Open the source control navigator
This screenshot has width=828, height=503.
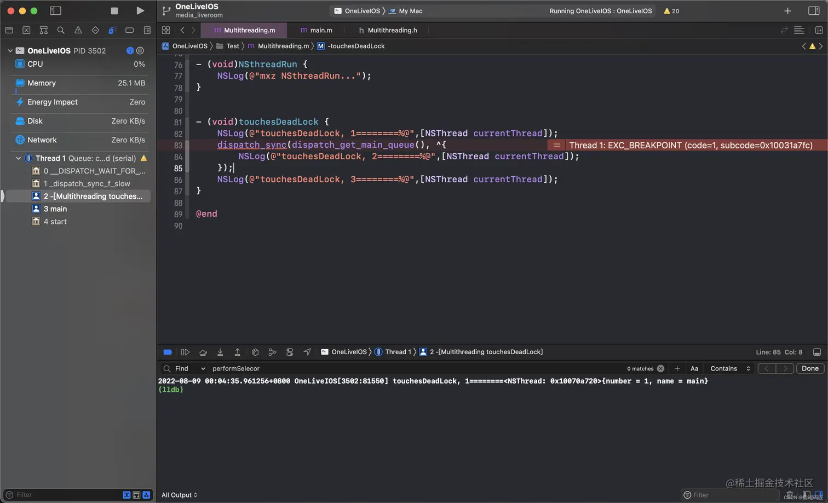coord(26,30)
